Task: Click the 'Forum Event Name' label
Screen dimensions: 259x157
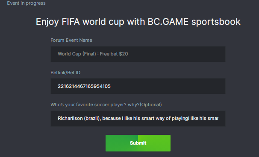Action: (x=71, y=40)
